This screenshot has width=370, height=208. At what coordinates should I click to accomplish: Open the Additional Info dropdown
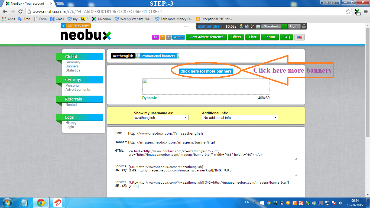240,118
